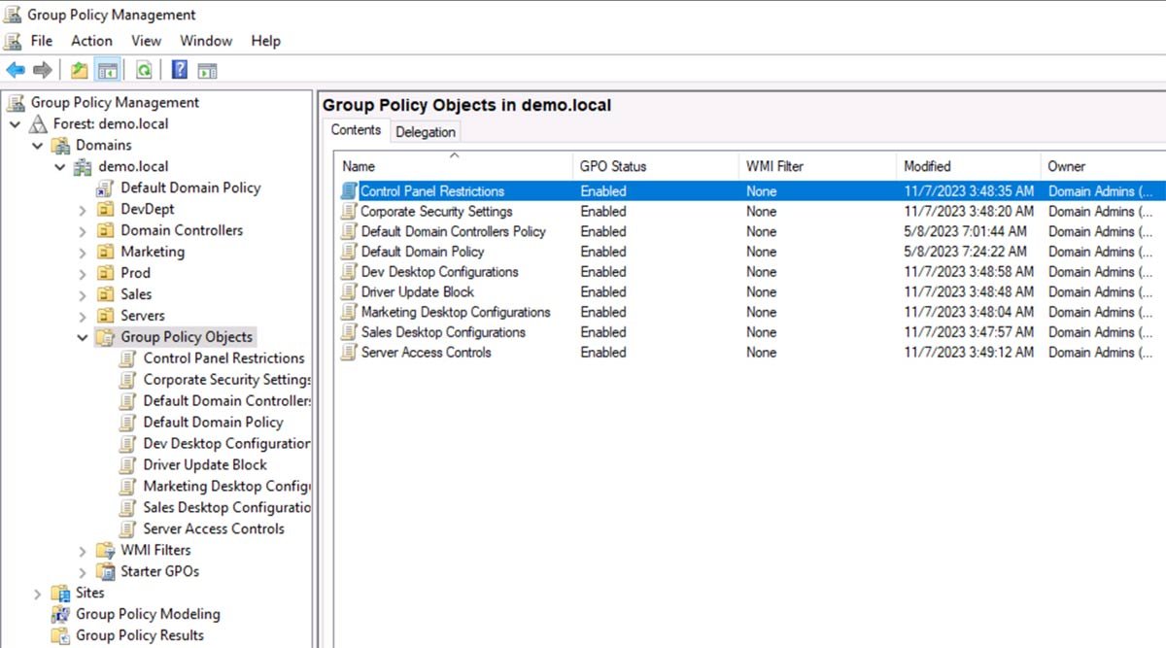Select Group Policy Results in tree

(140, 635)
